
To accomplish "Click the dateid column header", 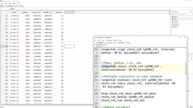I will [x=59, y=12].
